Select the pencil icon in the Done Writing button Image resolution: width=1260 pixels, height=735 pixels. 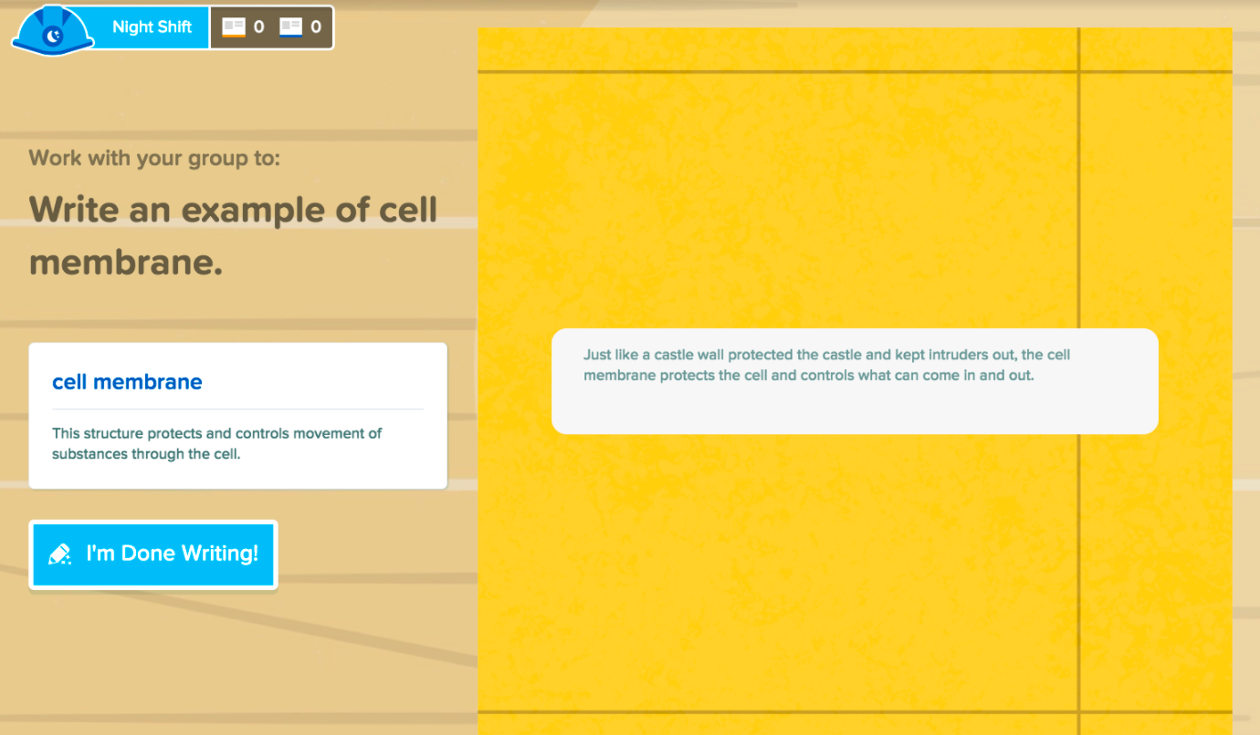(x=58, y=553)
